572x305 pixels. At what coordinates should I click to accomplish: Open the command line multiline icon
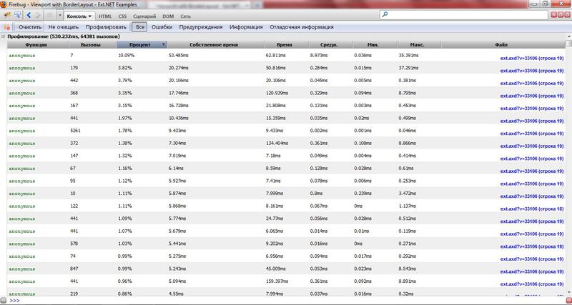pos(50,15)
